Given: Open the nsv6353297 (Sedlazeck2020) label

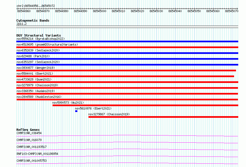Looking at the screenshot, I should [x=38, y=62].
